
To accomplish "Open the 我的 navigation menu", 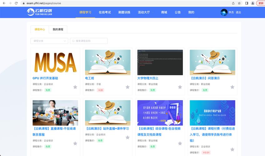I will (191, 12).
